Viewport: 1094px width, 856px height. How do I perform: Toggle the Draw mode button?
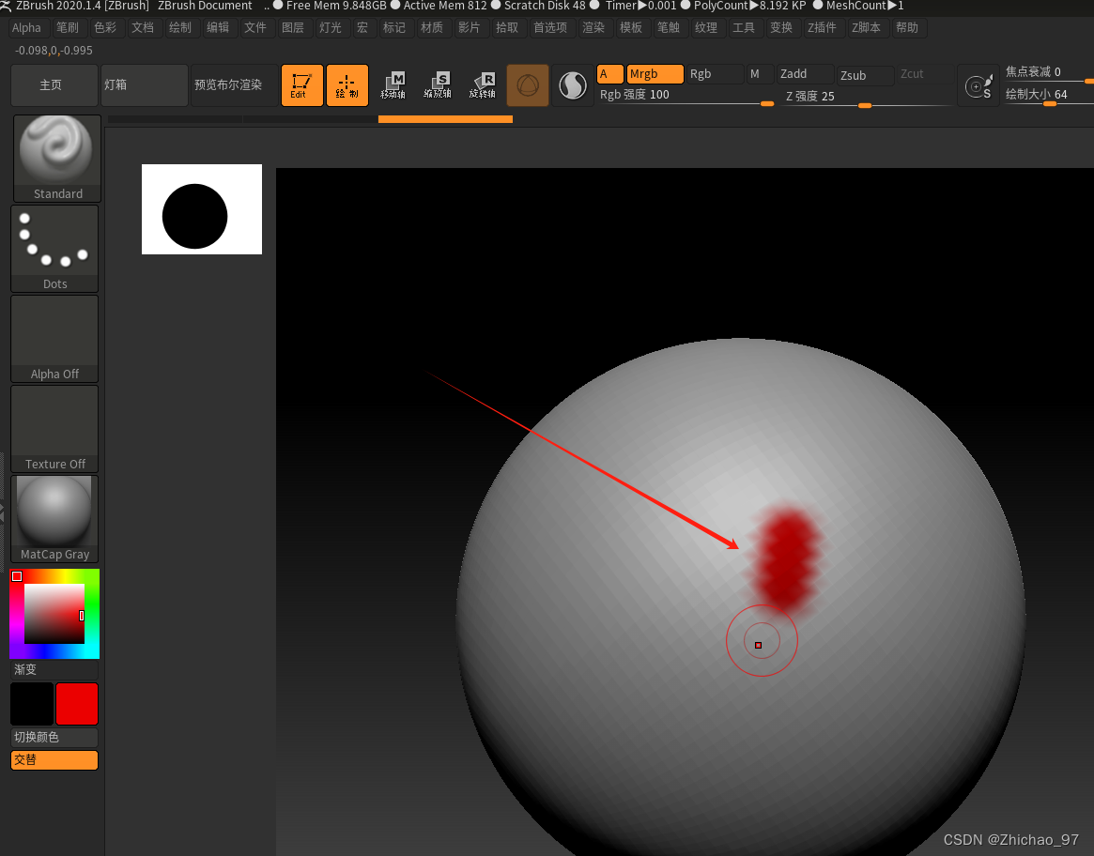coord(347,85)
